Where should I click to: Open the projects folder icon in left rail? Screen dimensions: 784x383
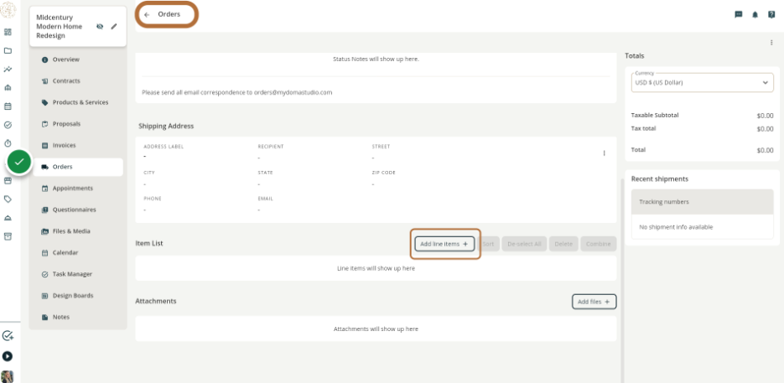click(8, 50)
